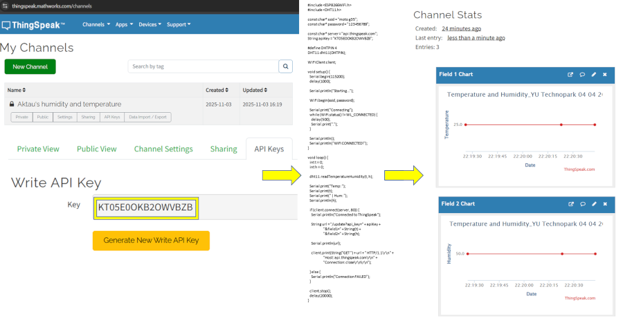Image resolution: width=623 pixels, height=323 pixels.
Task: Click the small Private button under channel
Action: (x=21, y=117)
